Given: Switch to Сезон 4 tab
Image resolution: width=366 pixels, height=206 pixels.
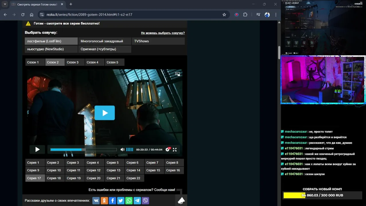Looking at the screenshot, I should (95, 62).
